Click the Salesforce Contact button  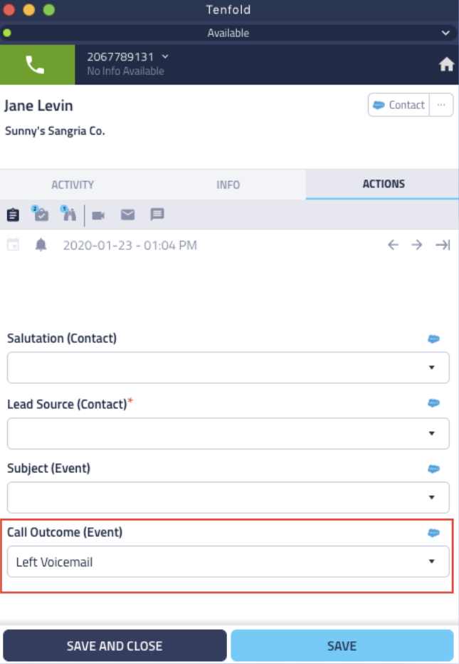(x=399, y=105)
